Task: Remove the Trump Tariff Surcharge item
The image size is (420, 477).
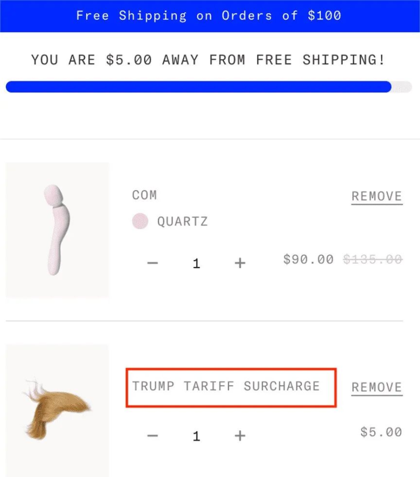Action: (x=377, y=388)
